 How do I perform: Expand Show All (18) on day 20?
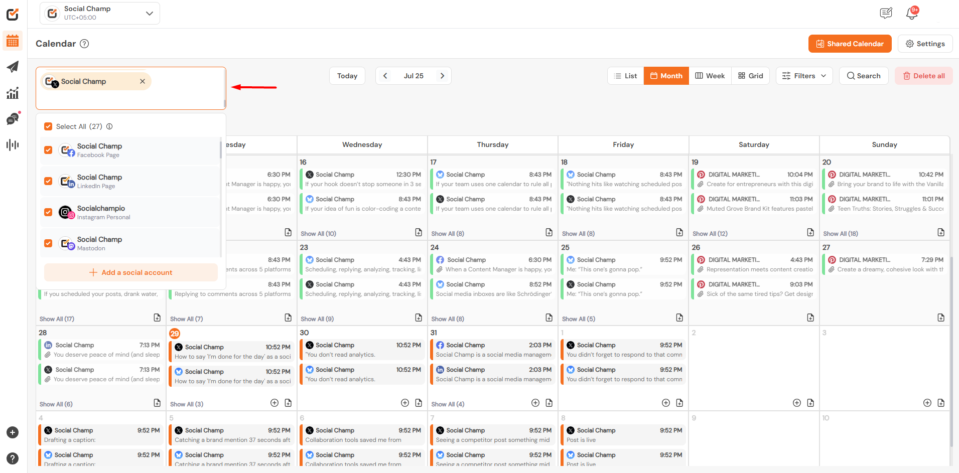click(x=841, y=234)
